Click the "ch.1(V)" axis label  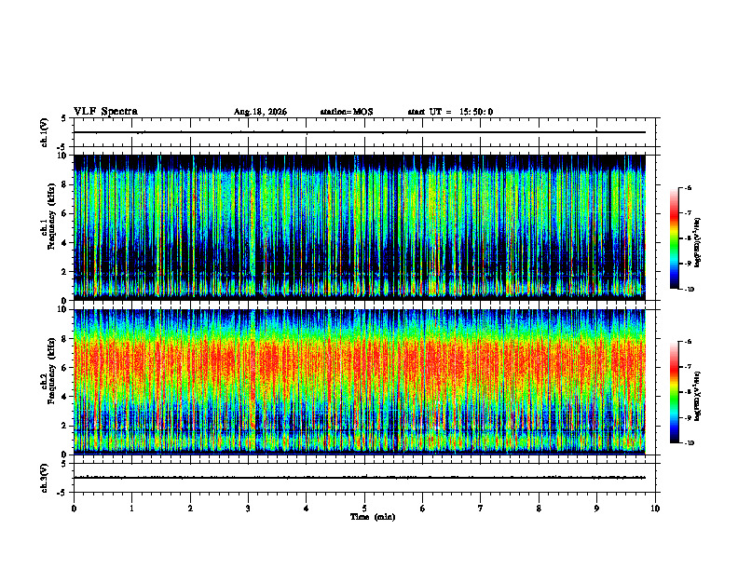pos(44,132)
